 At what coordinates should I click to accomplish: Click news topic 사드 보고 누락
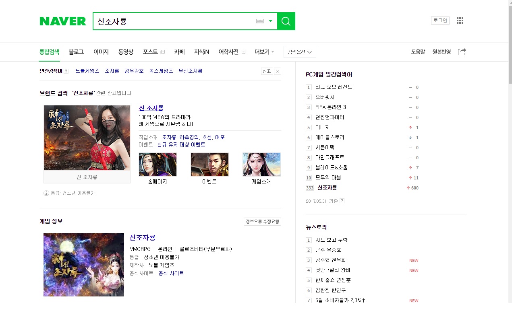[x=332, y=240]
